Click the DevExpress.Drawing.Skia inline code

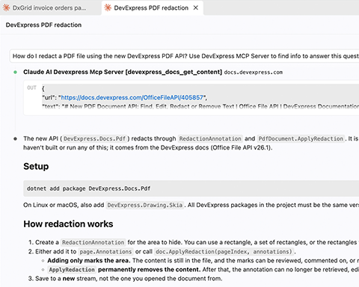145,205
